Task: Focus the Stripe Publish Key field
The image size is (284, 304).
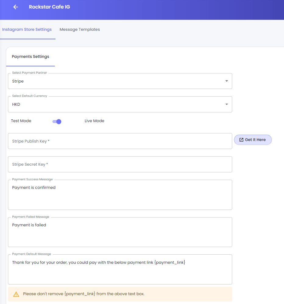Action: (120, 141)
